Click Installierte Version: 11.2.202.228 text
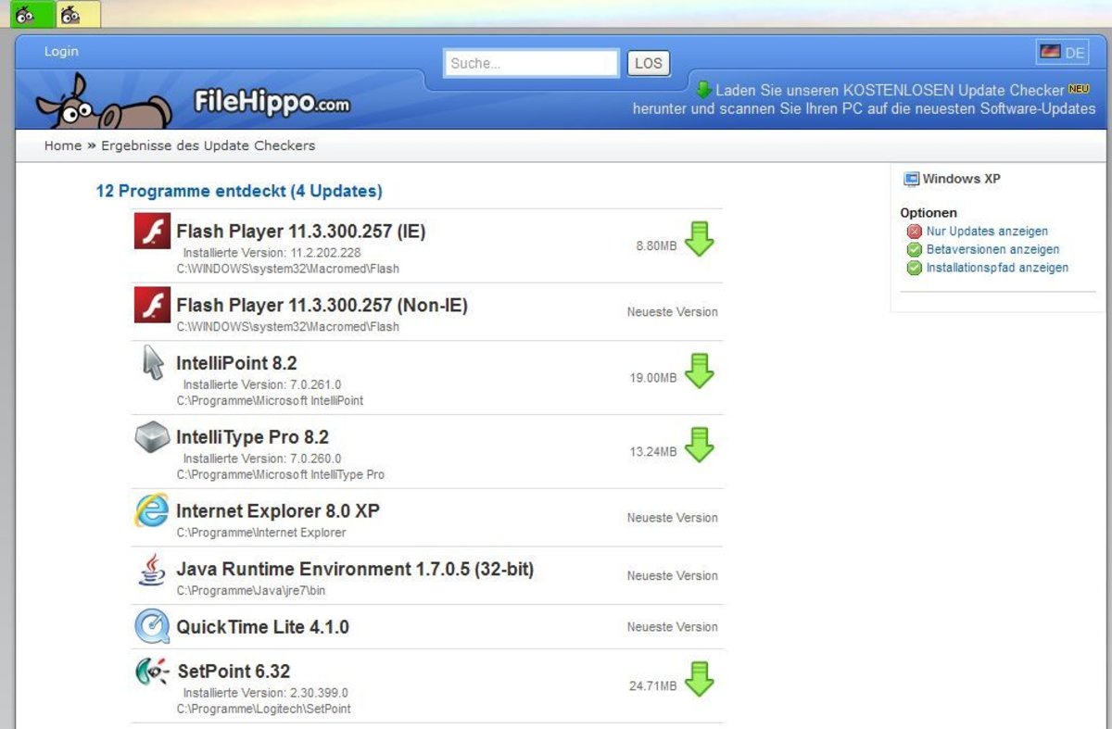The height and width of the screenshot is (729, 1112). click(x=272, y=253)
